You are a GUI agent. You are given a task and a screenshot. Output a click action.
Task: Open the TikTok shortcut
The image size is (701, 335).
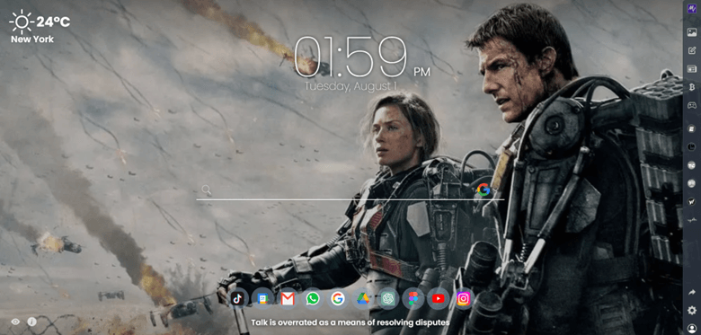pos(237,299)
